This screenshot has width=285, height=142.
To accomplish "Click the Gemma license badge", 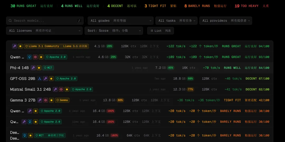I will click(x=62, y=100).
